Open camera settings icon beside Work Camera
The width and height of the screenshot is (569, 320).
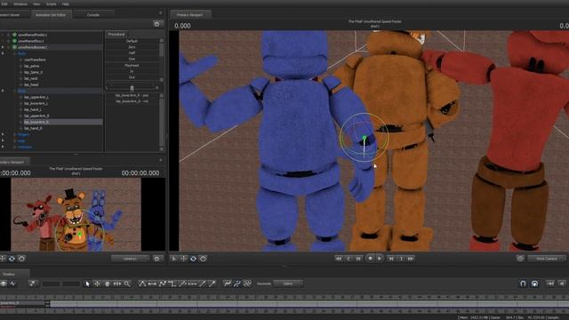coord(520,259)
